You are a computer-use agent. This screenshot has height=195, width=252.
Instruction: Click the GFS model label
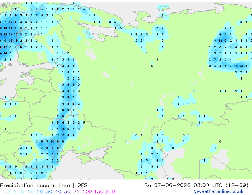[82, 185]
